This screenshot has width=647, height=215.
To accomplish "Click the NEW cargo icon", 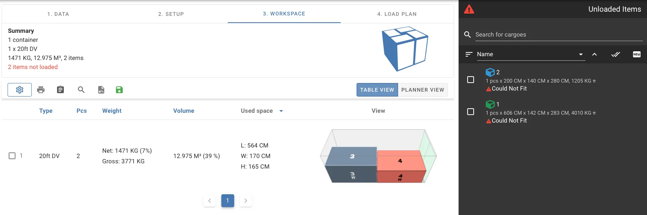I will (636, 54).
